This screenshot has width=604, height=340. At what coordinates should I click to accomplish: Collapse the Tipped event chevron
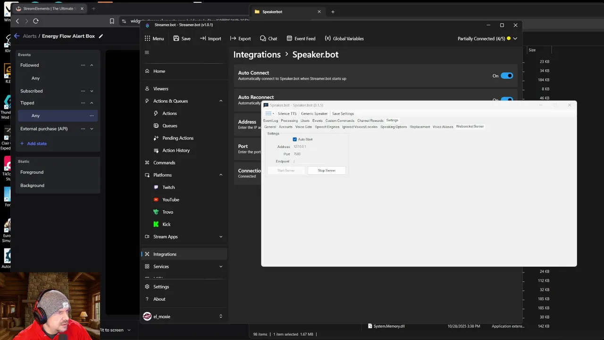(x=92, y=103)
